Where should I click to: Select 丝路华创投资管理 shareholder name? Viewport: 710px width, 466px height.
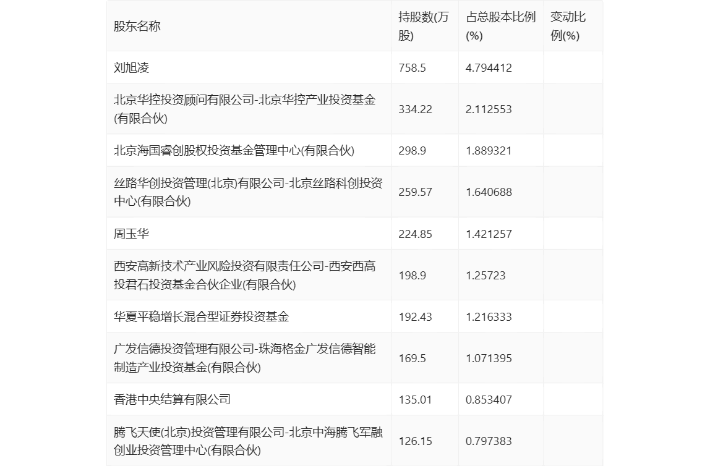[x=248, y=192]
